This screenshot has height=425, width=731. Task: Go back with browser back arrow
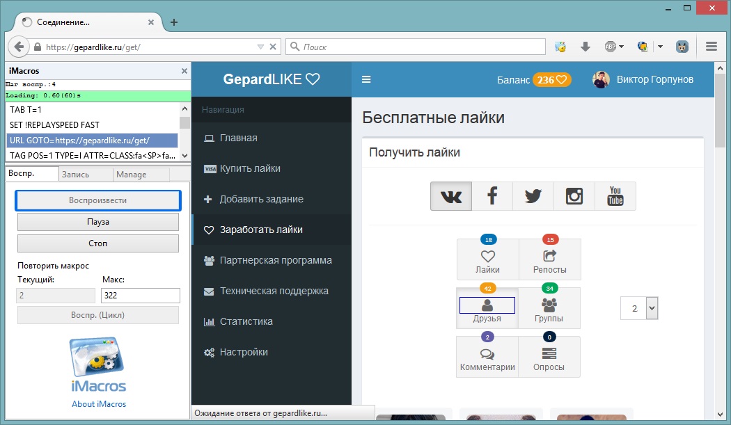click(19, 47)
